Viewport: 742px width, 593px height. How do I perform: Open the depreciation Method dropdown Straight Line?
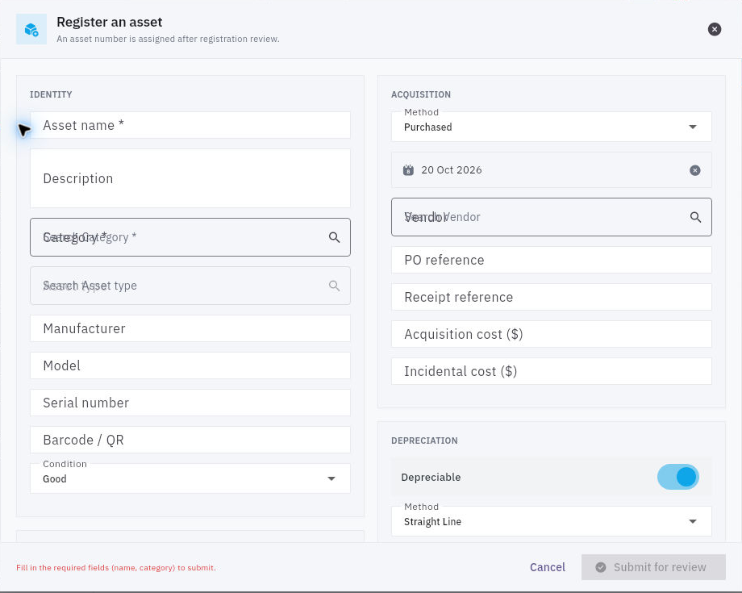[x=552, y=521]
